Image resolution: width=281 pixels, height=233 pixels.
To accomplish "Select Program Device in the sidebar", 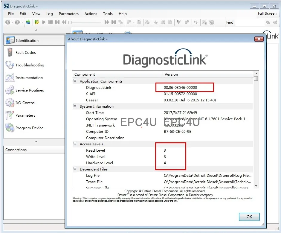I will coord(34,128).
